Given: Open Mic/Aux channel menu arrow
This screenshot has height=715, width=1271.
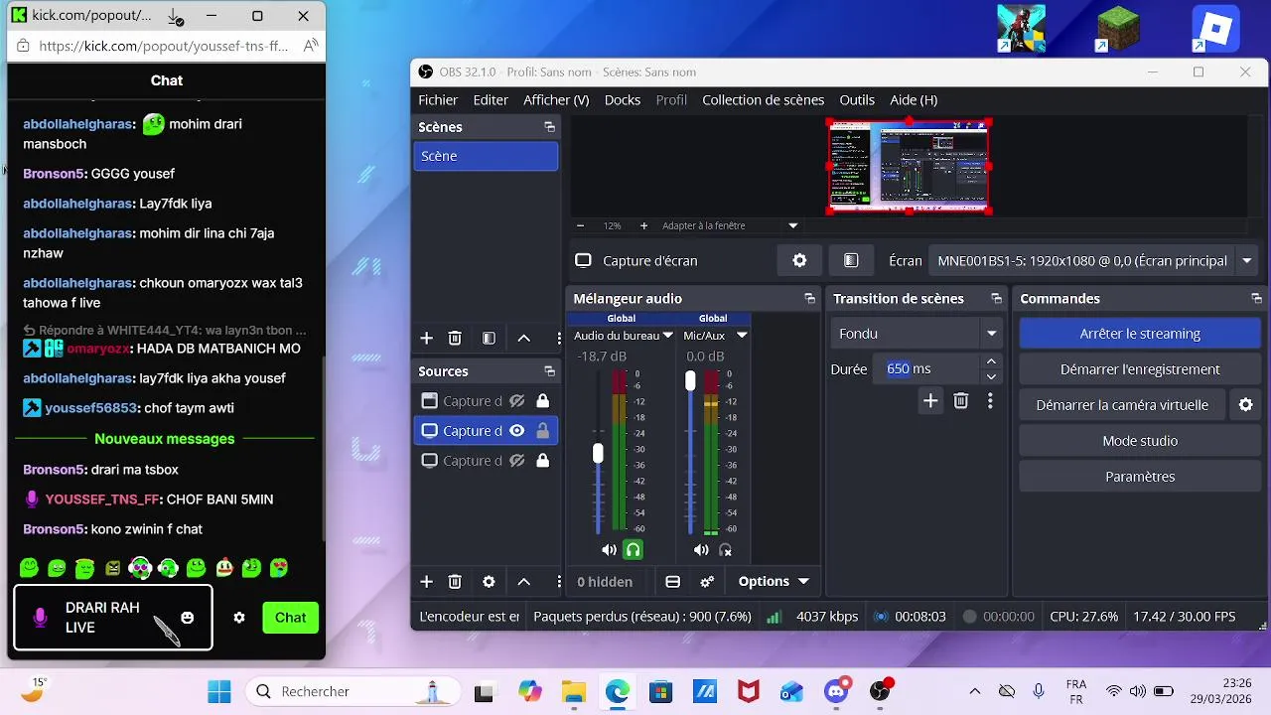Looking at the screenshot, I should (741, 336).
